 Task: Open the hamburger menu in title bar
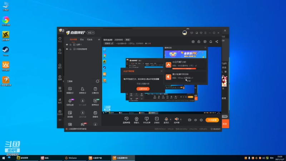[x=205, y=33]
